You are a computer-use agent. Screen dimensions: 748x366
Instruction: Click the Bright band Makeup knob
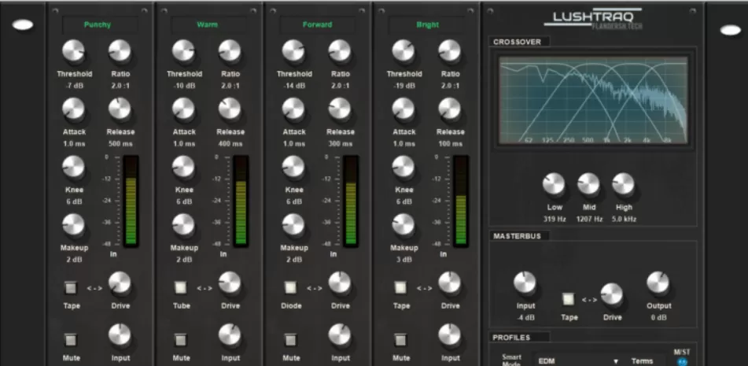pos(403,225)
